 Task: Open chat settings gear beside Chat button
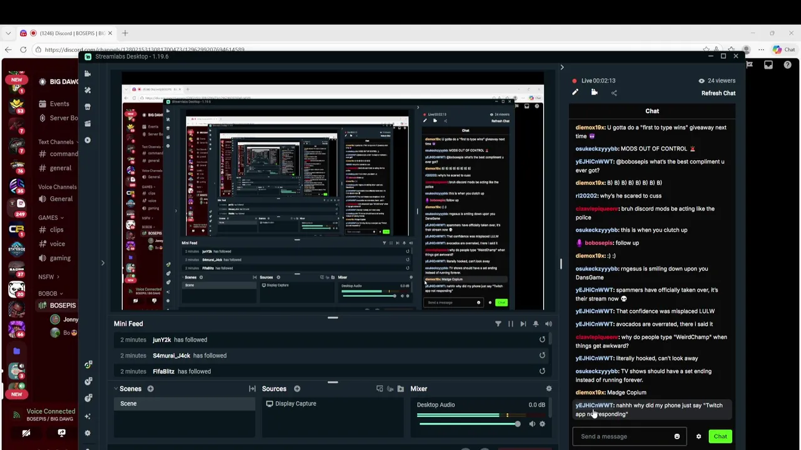point(698,437)
